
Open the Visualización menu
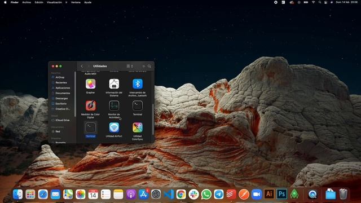click(x=54, y=2)
